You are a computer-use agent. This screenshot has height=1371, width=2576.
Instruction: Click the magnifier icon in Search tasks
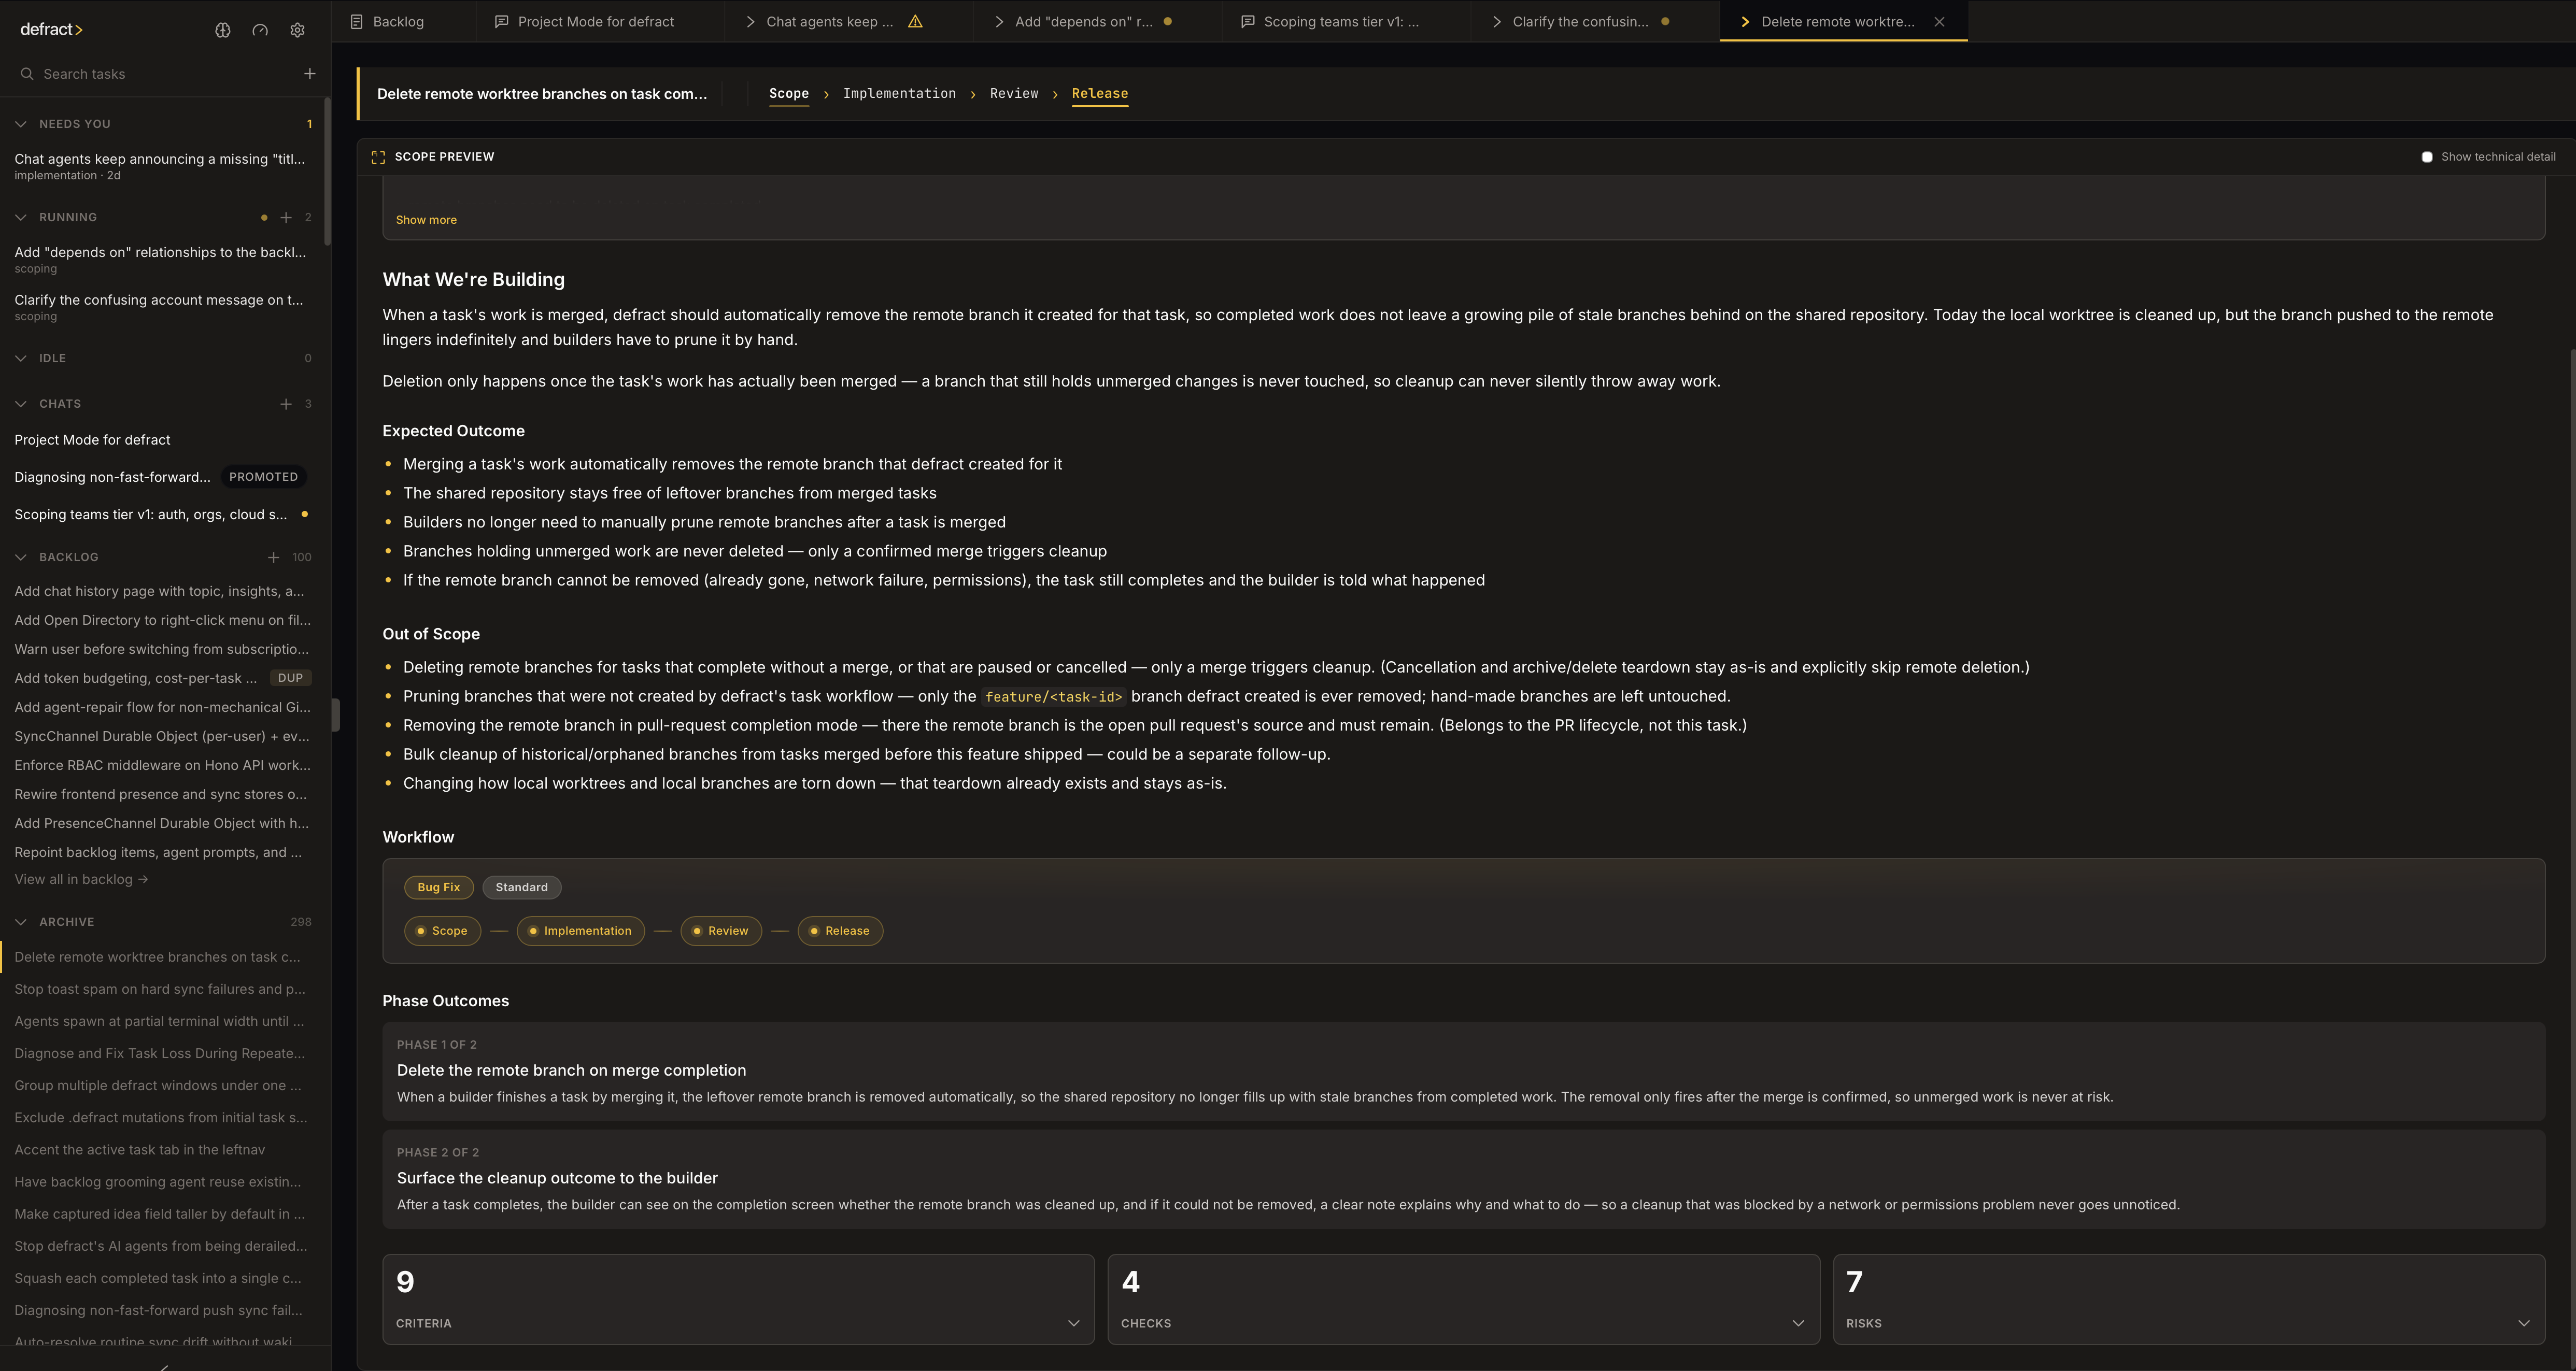(27, 74)
